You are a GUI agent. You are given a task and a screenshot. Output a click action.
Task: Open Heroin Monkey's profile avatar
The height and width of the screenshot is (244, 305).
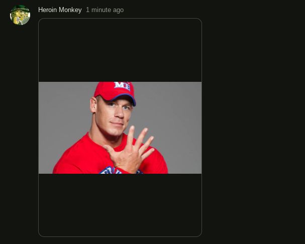click(x=20, y=15)
